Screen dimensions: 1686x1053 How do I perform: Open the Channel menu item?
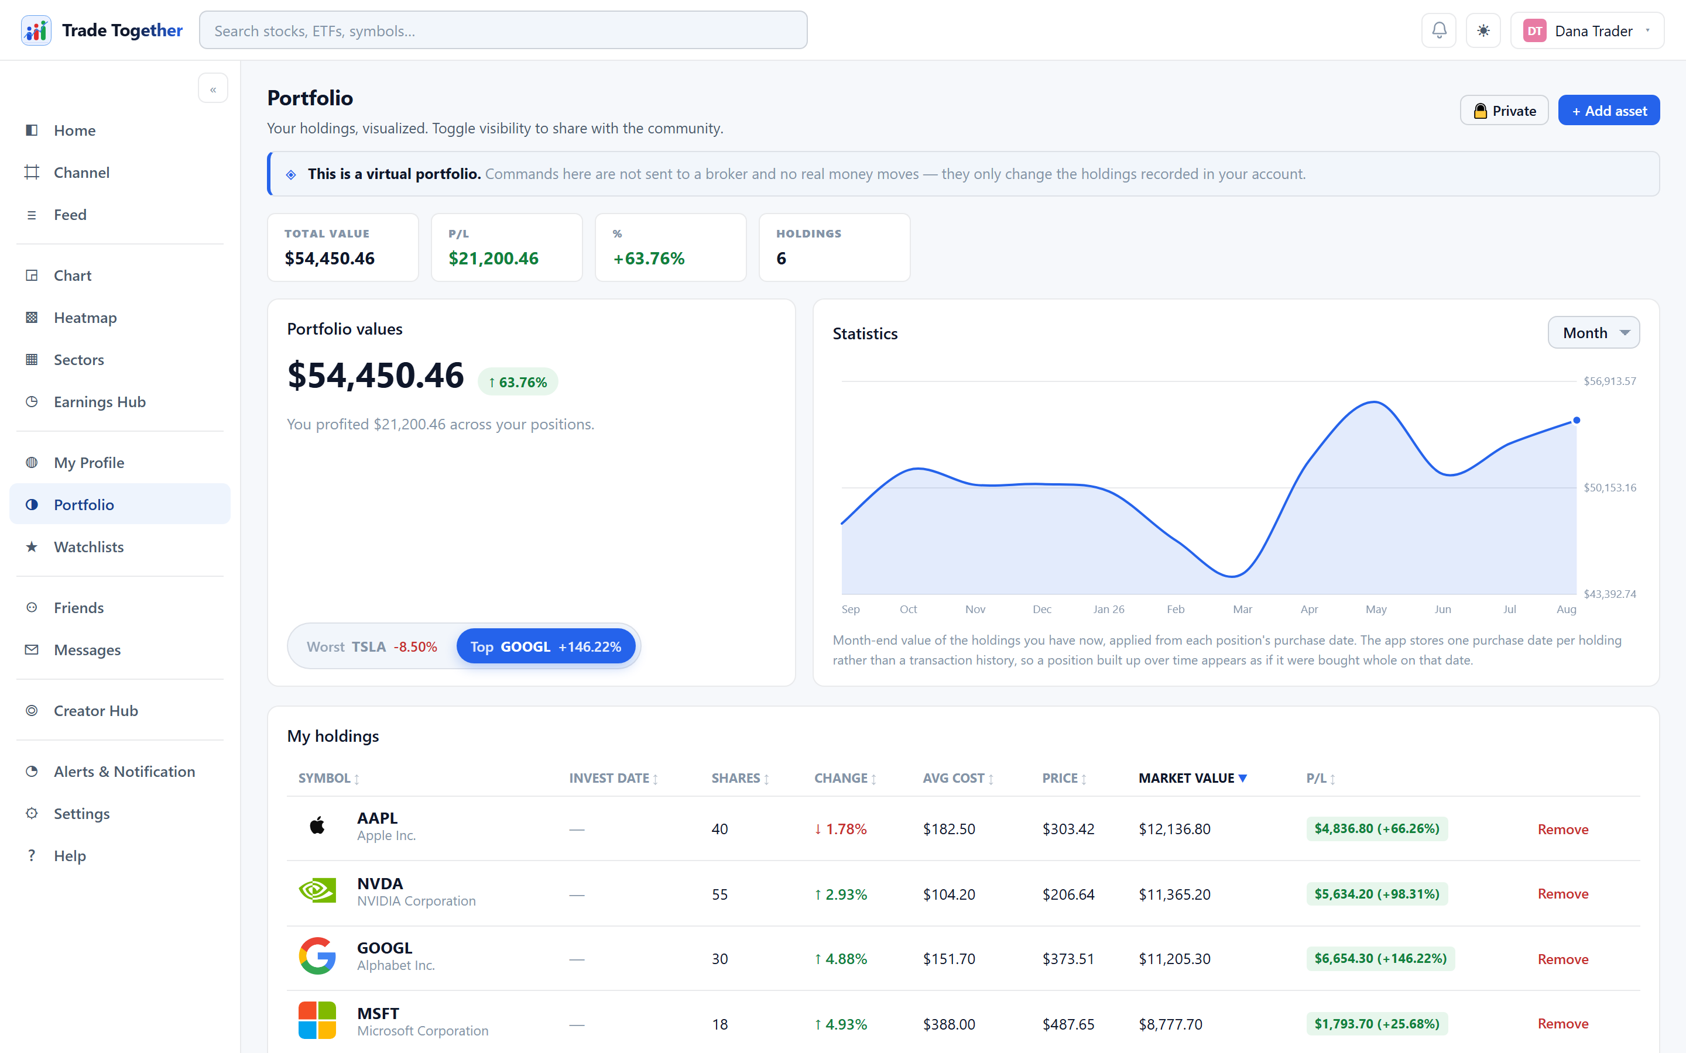pos(120,172)
